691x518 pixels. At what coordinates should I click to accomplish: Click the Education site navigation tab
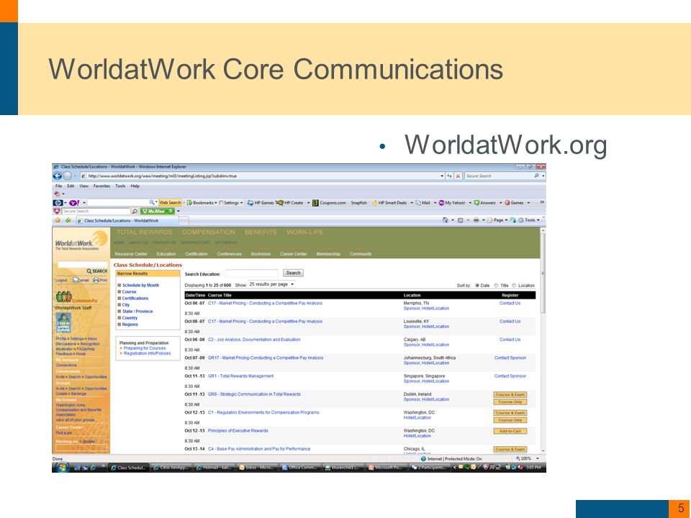click(x=166, y=254)
